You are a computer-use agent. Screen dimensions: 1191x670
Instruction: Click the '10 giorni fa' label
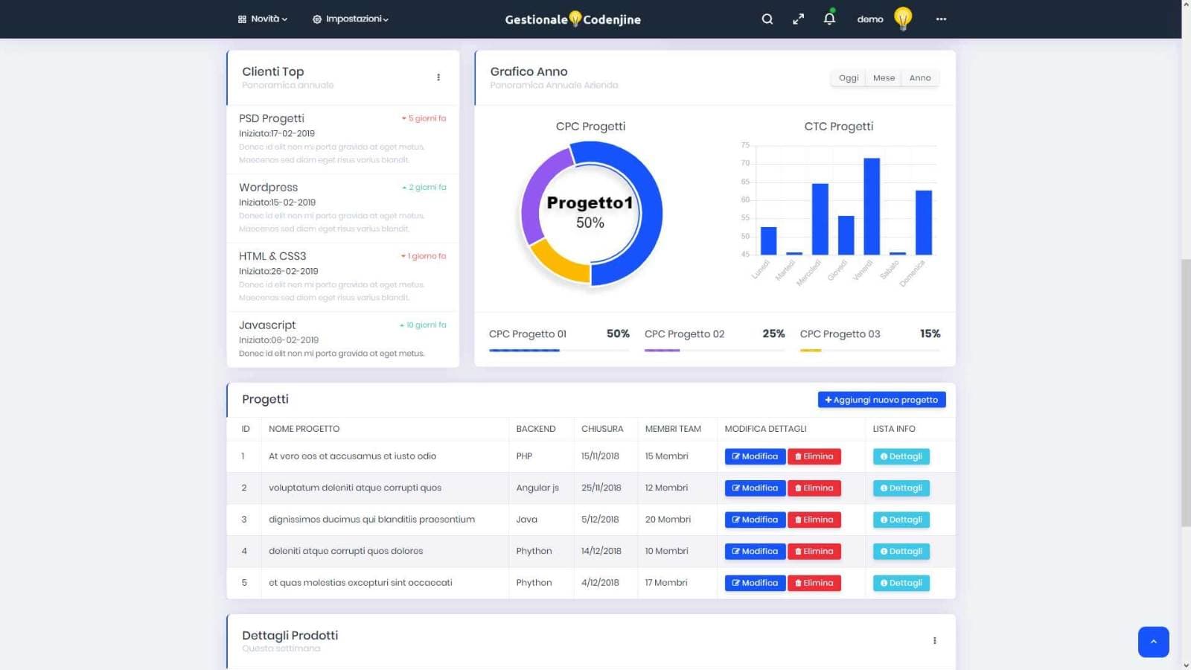pyautogui.click(x=423, y=325)
